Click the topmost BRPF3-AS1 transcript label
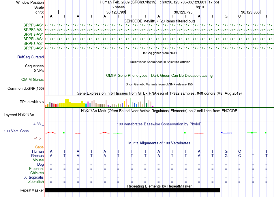The image size is (274, 197). point(33,25)
